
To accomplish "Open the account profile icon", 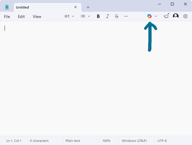I will point(176,16).
